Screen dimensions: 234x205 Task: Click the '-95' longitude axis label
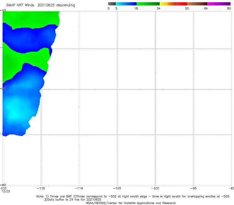(194, 188)
